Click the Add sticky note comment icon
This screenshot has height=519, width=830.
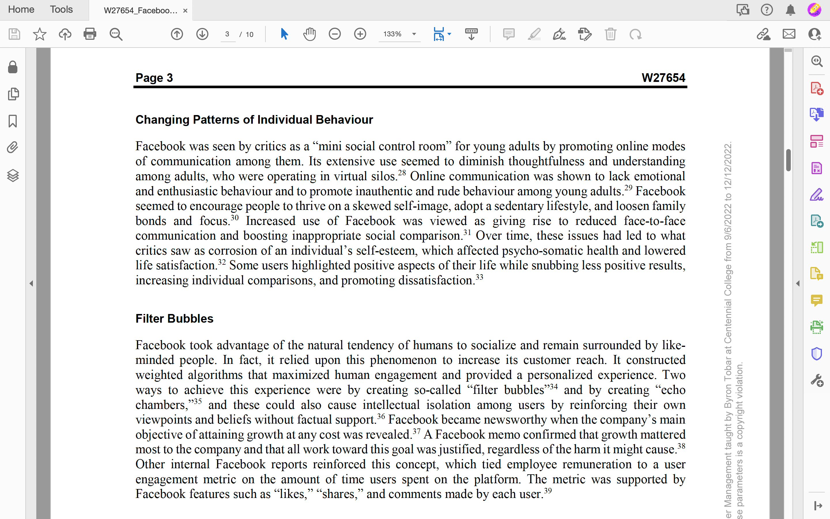tap(509, 34)
